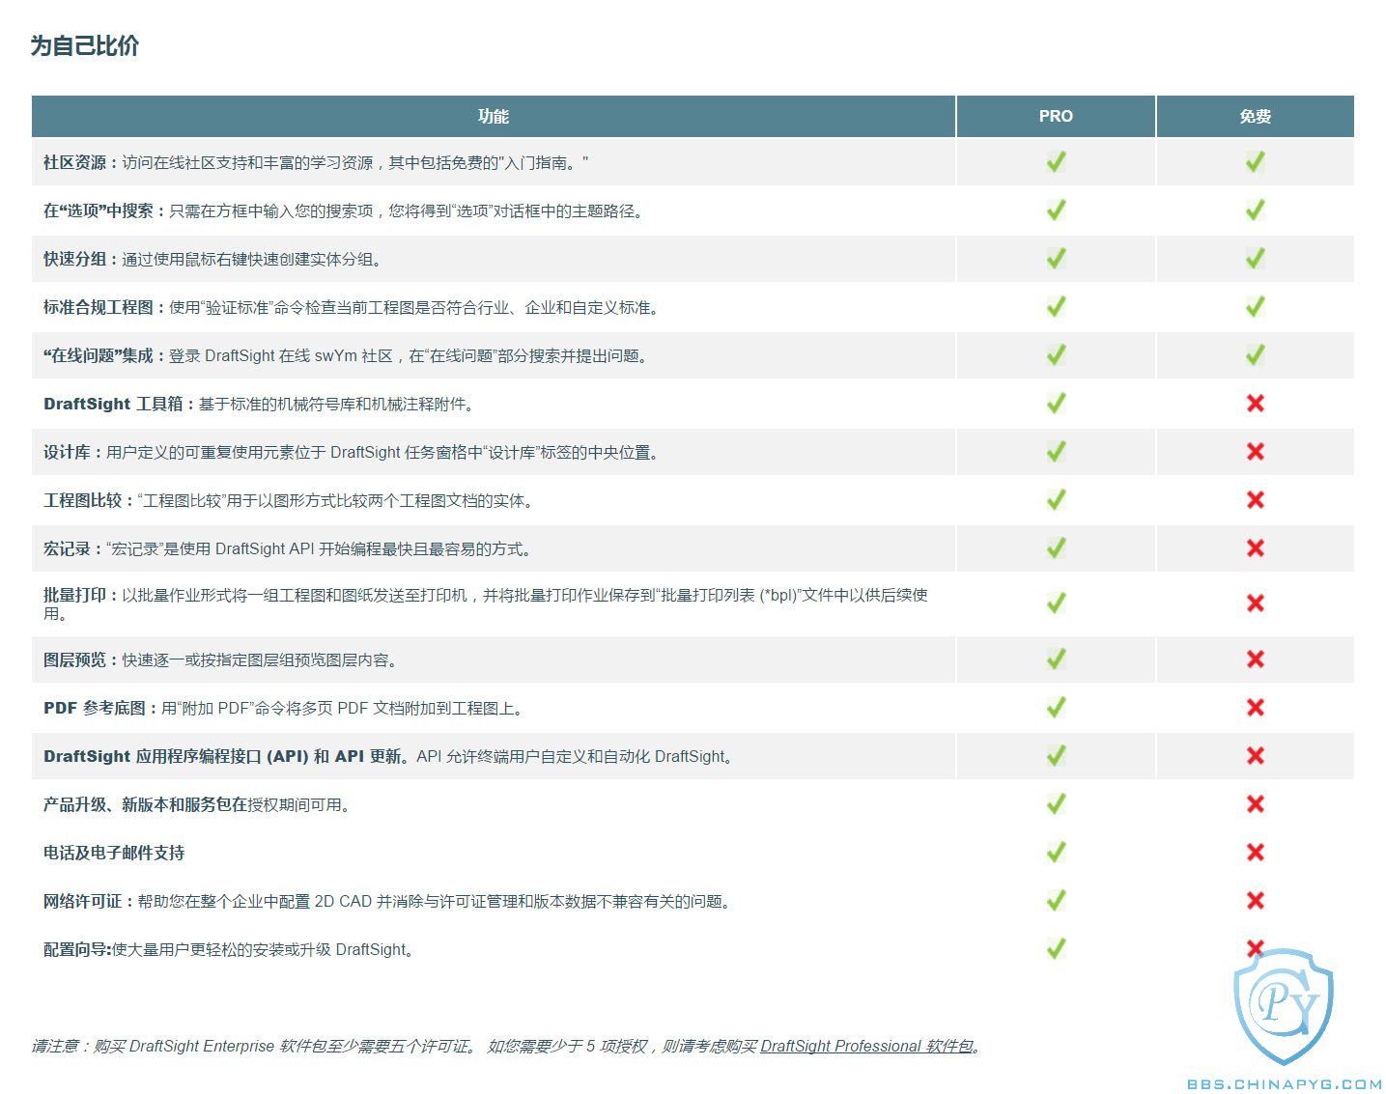Click the 批量打印 feature description

click(486, 603)
